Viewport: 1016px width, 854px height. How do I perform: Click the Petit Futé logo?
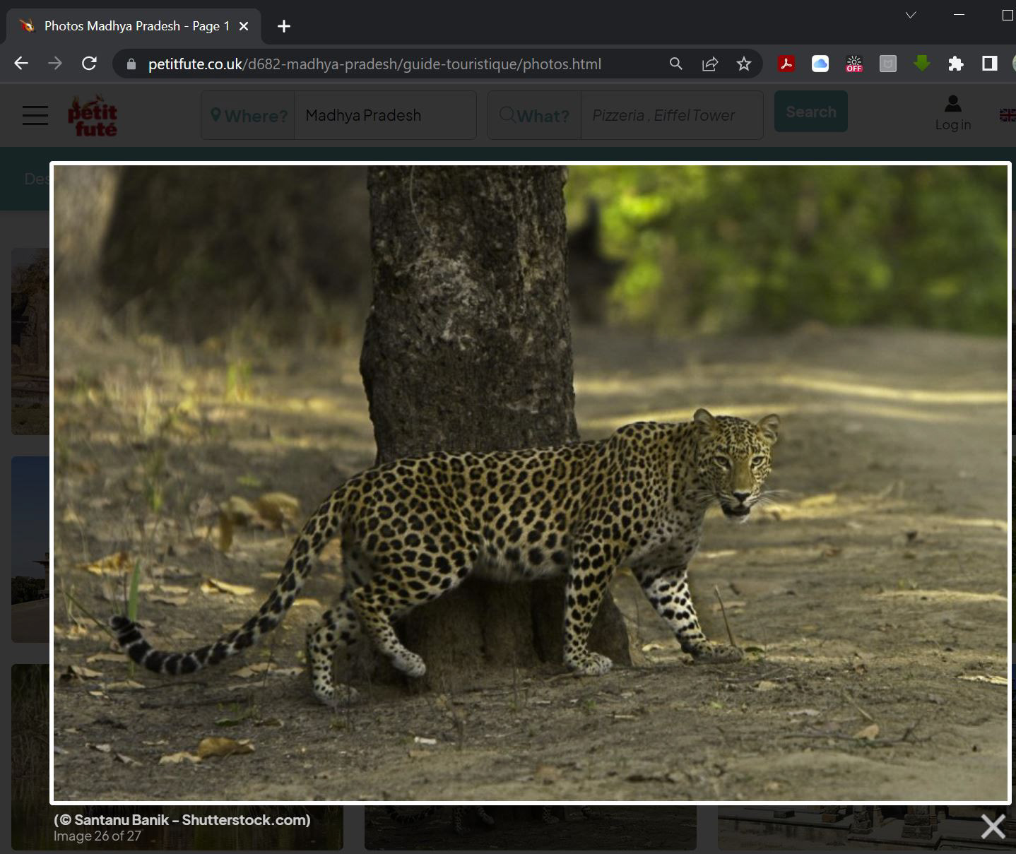pos(93,115)
